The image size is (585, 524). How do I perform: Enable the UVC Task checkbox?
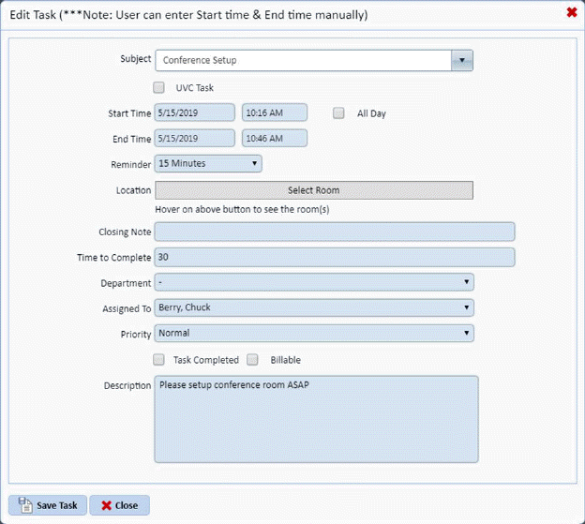[x=159, y=87]
